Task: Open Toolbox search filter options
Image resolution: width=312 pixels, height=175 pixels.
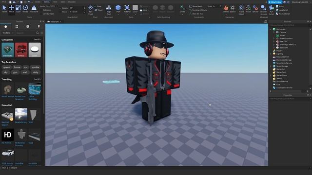Action: pos(42,33)
